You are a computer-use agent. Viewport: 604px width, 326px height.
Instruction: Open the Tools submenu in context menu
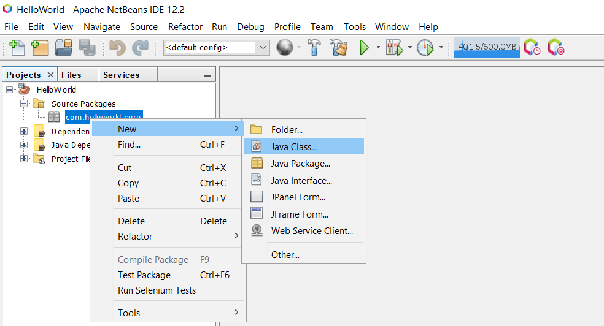(x=168, y=313)
